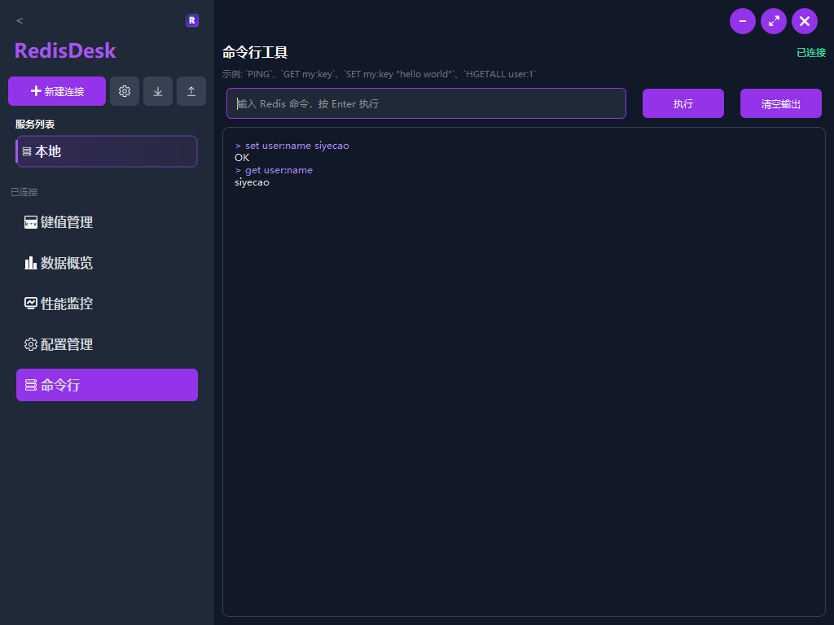Open 键值管理 menu item

coord(107,222)
